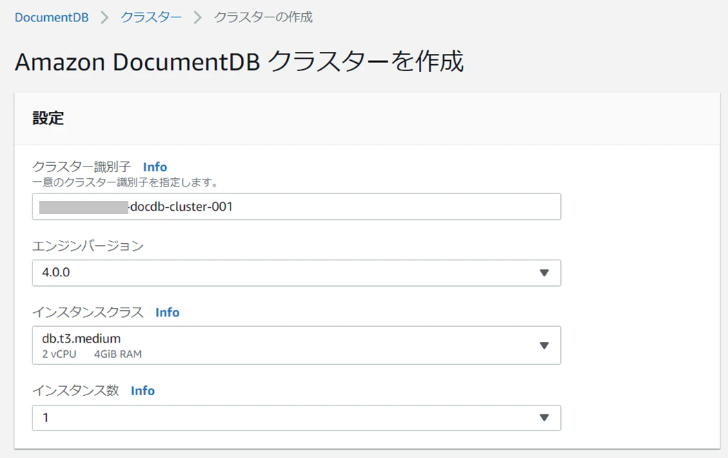Click the エンジンバージョン label
This screenshot has width=728, height=458.
point(88,245)
